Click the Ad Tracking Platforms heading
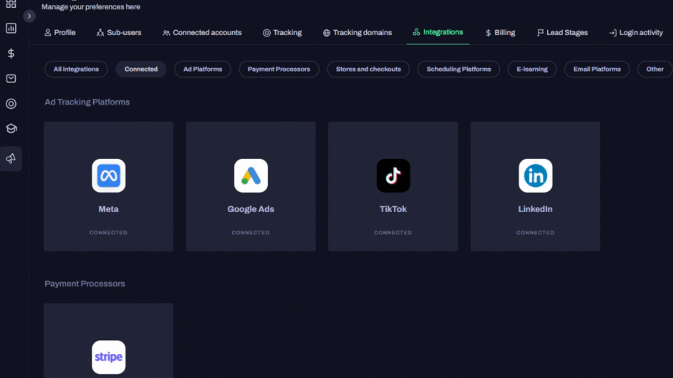The image size is (673, 378). point(87,102)
